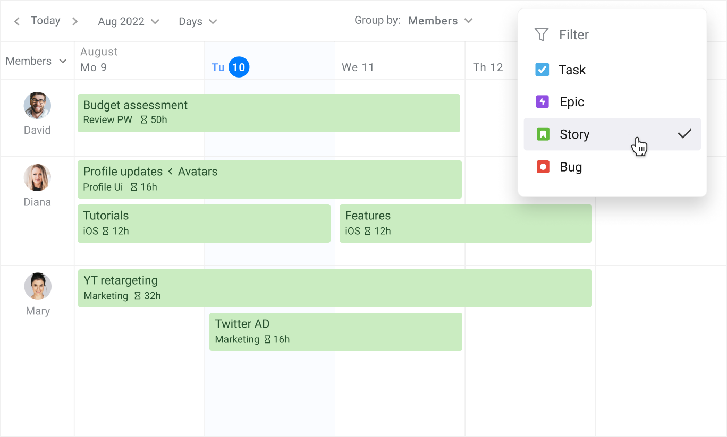
Task: Go to next period with right arrow
Action: tap(75, 21)
